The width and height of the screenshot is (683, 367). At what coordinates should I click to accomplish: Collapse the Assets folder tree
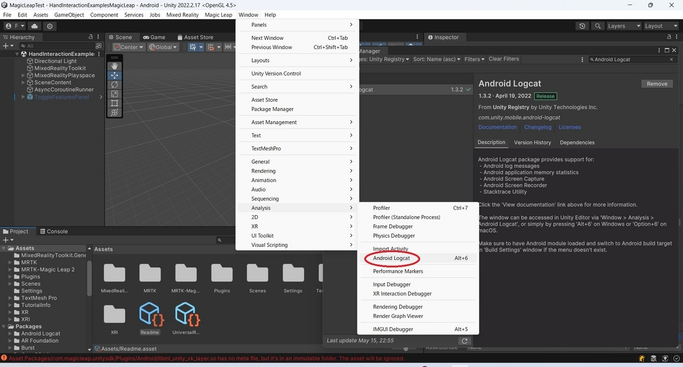(x=4, y=249)
